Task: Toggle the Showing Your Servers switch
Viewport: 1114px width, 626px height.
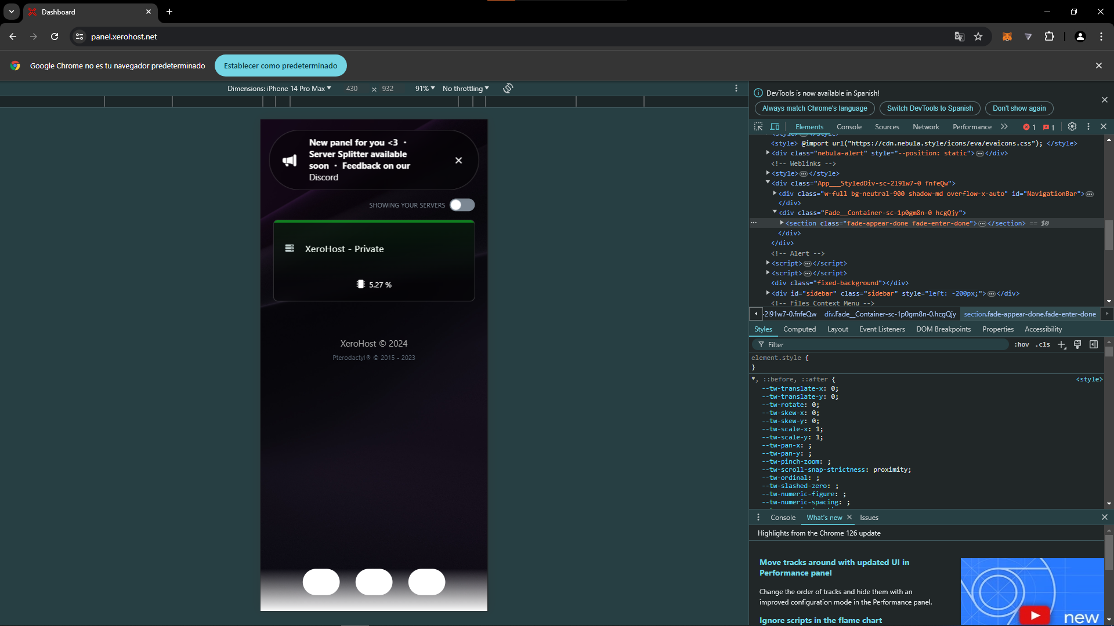Action: pyautogui.click(x=462, y=205)
